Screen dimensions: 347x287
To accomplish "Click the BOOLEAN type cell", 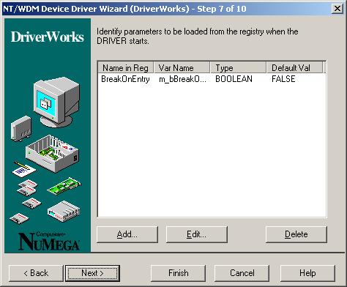I will pyautogui.click(x=234, y=79).
